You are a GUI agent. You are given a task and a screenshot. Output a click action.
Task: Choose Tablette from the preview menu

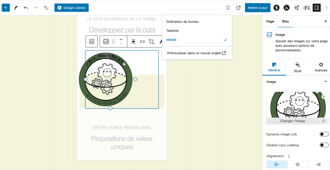pos(172,31)
